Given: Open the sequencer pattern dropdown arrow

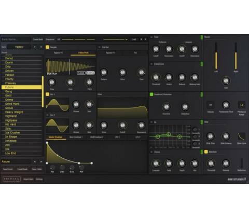Looking at the screenshot, I should [127, 39].
